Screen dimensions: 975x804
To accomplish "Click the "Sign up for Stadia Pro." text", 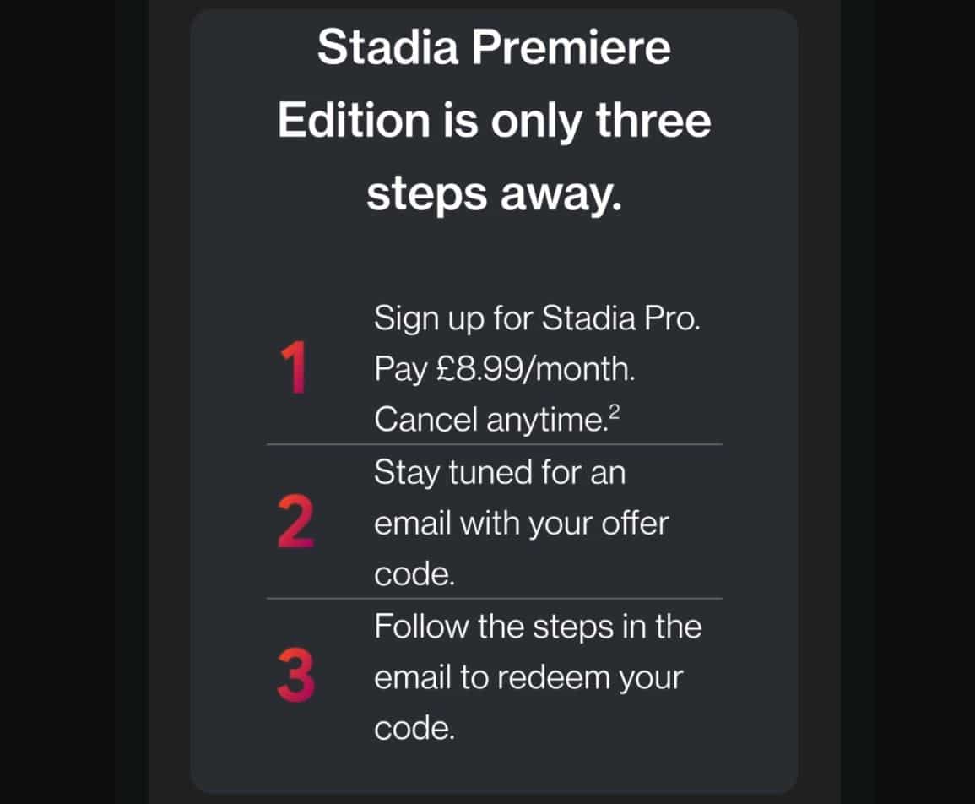I will [x=537, y=320].
